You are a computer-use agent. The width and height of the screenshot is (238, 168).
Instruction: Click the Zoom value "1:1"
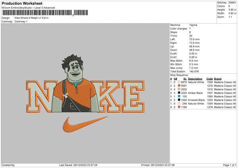(230, 17)
